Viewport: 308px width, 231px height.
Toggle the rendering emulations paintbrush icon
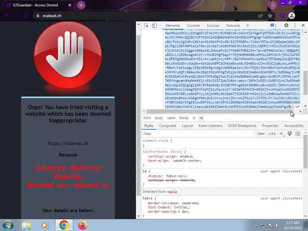pyautogui.click(x=290, y=134)
